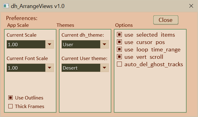Click the Current Font Scale 1.00 field
The height and width of the screenshot is (117, 198).
coord(26,68)
